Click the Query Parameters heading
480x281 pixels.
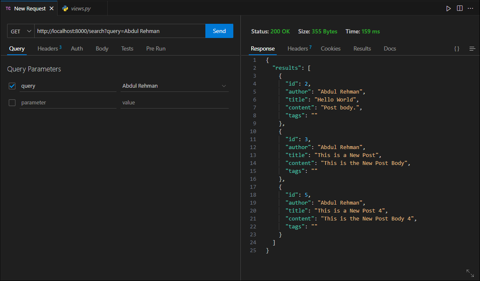pos(34,69)
